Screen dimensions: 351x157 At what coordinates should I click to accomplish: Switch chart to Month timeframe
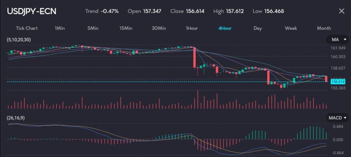(324, 28)
